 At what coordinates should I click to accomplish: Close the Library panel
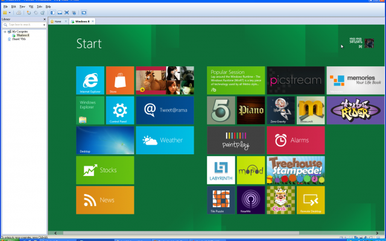click(45, 19)
